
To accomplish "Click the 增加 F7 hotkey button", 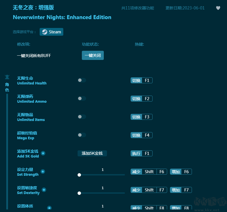I will (x=181, y=190).
